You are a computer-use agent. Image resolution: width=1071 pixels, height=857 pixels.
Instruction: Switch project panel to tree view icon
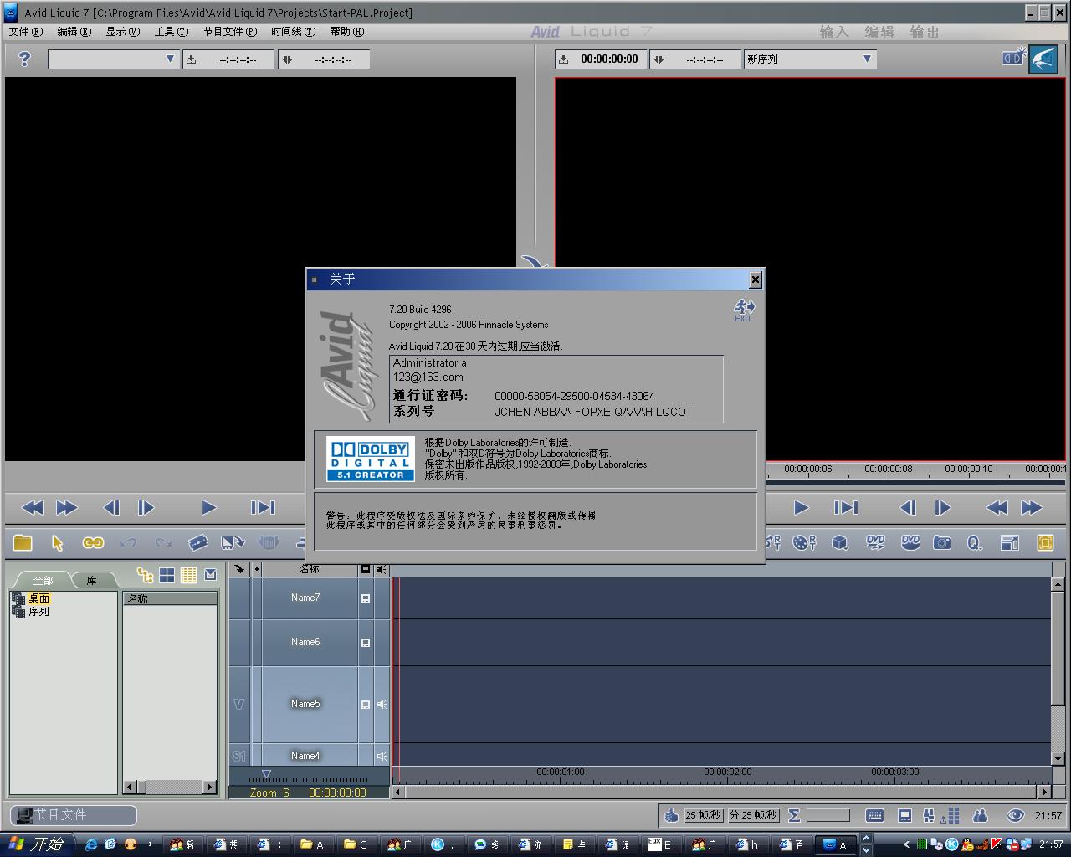pyautogui.click(x=146, y=575)
